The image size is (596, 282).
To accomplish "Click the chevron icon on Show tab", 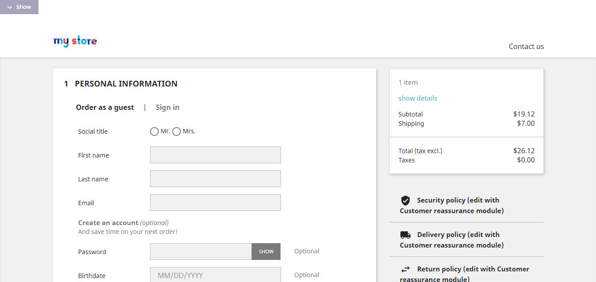I will coord(10,8).
